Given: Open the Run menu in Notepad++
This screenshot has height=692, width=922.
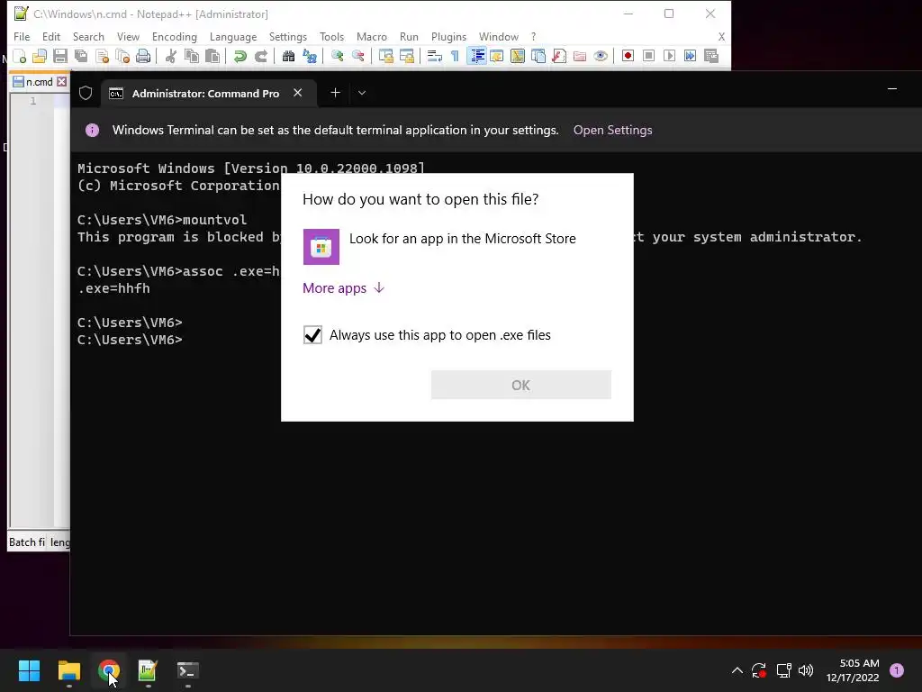Looking at the screenshot, I should (x=409, y=36).
